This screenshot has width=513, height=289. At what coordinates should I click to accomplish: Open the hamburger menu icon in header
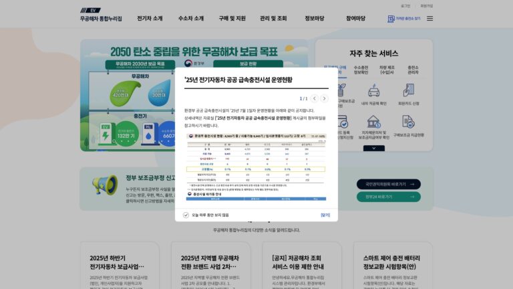tap(430, 18)
